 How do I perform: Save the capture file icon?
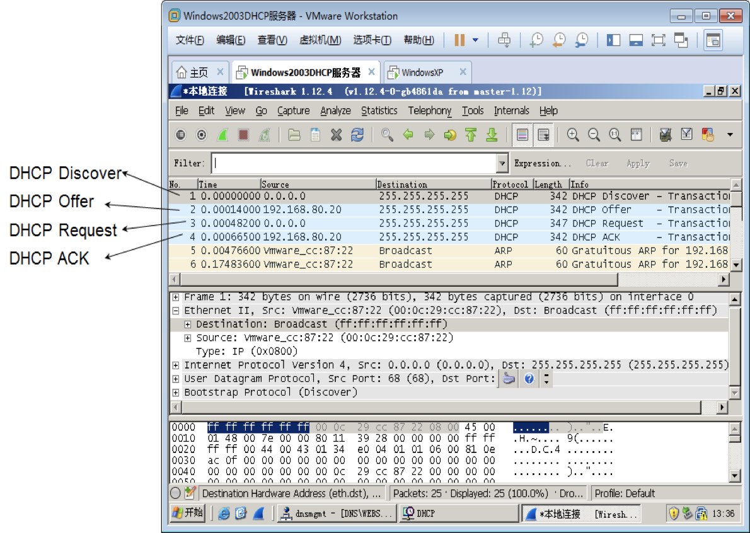tap(315, 135)
